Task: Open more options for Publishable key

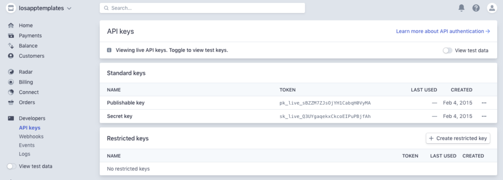Action: tap(484, 103)
